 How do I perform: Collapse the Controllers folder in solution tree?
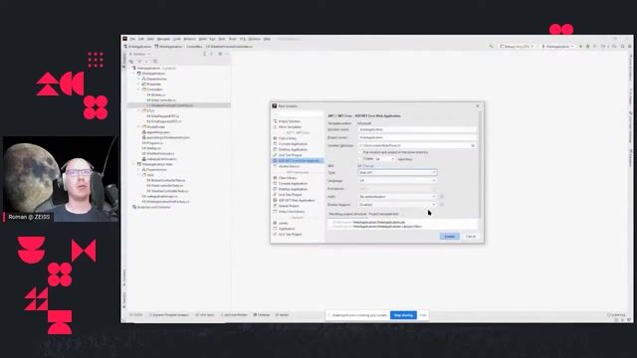[139, 89]
